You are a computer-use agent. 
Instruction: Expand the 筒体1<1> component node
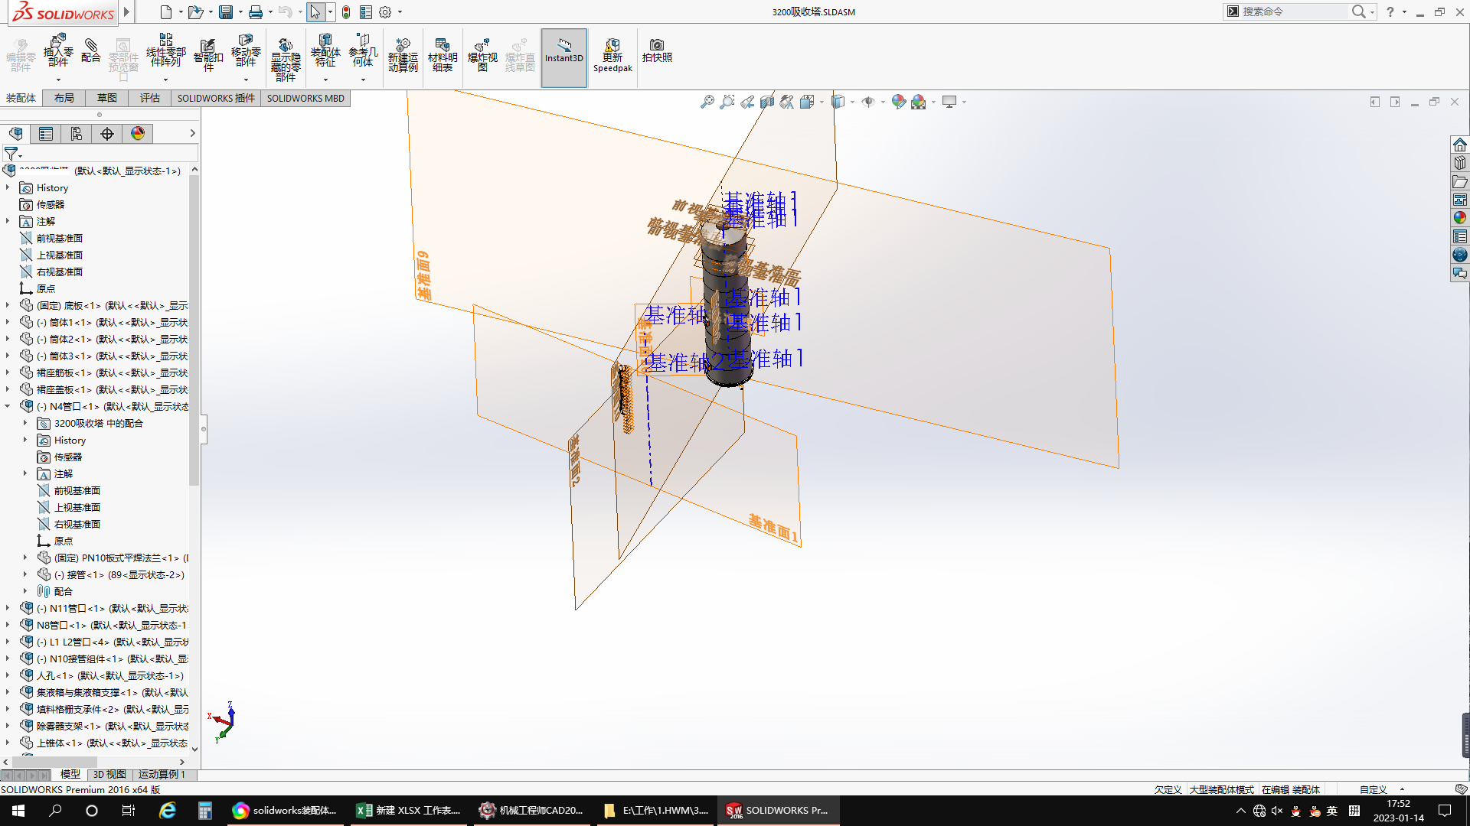[8, 322]
